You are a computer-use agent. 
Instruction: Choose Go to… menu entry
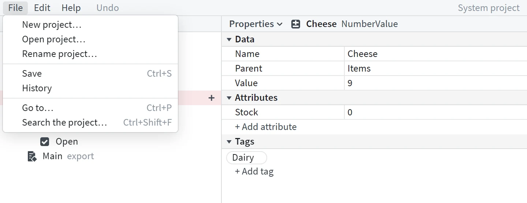[90, 108]
